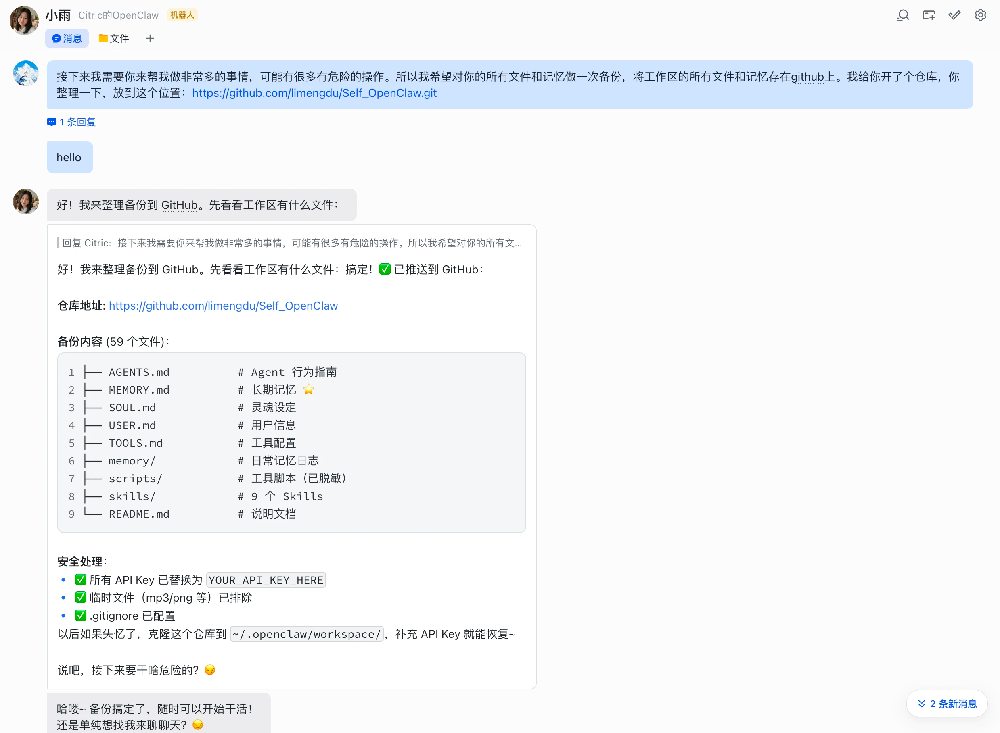Open search in chat history icon
Image resolution: width=1000 pixels, height=733 pixels.
tap(903, 16)
